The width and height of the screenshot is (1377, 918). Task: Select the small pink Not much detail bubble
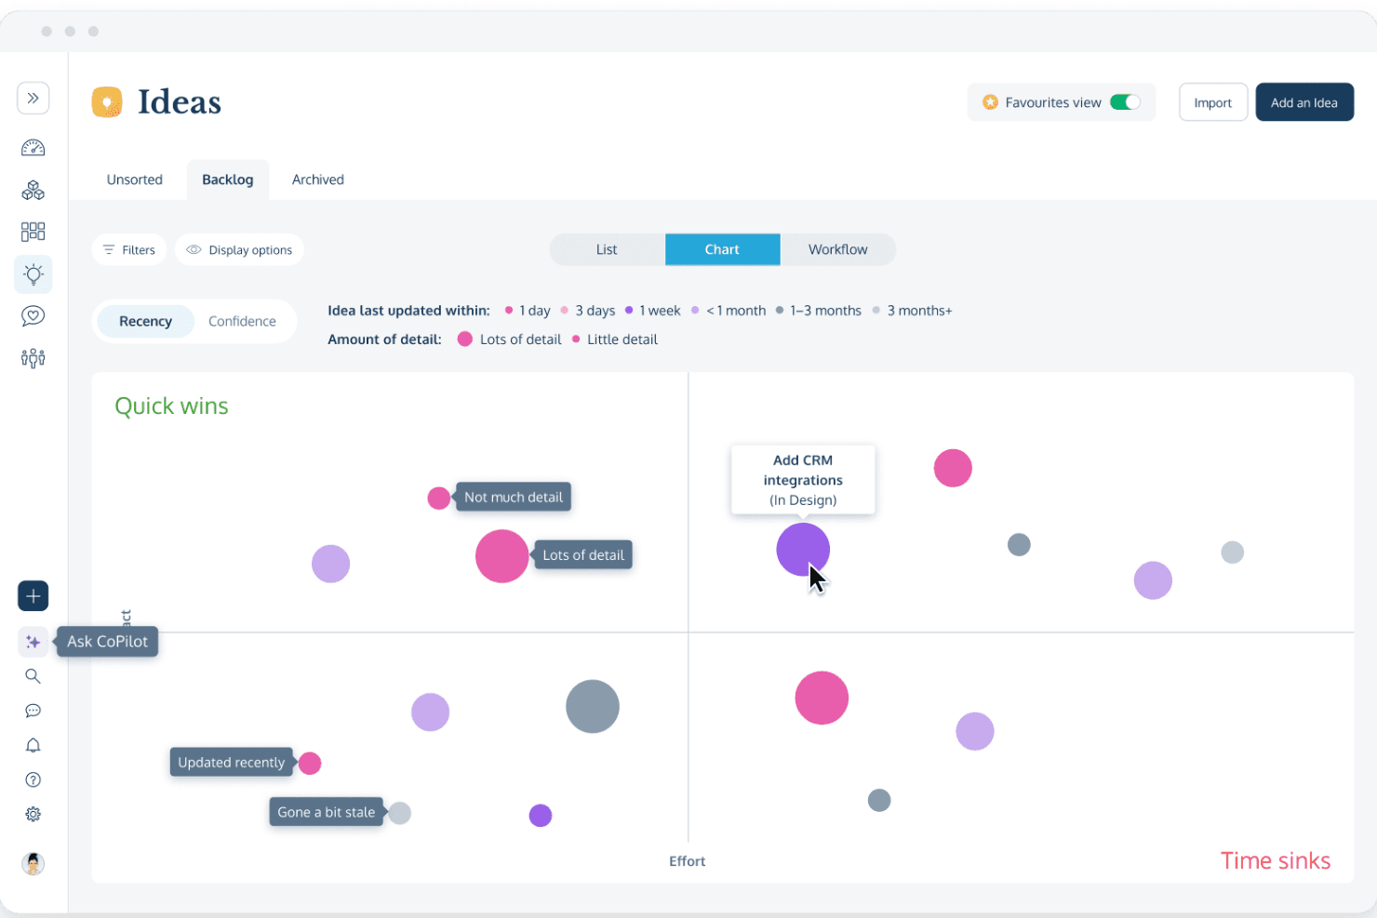(x=439, y=498)
